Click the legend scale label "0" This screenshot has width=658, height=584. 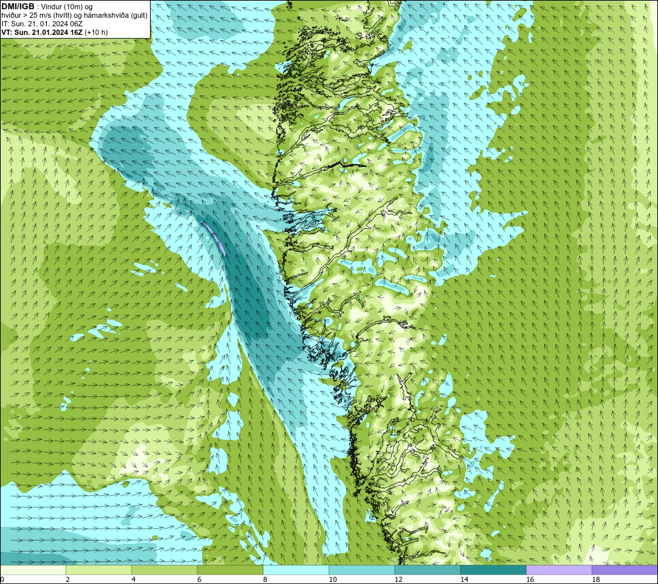click(x=2, y=580)
